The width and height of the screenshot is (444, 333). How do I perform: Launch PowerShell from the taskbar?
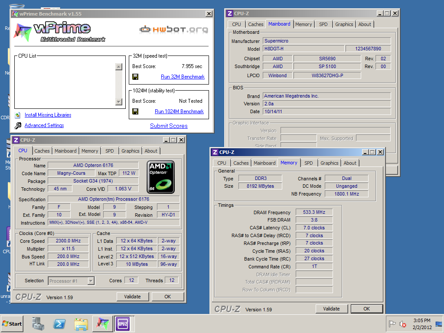[x=59, y=323]
